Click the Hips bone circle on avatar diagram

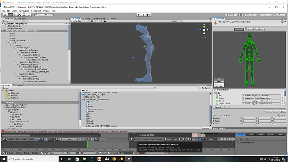(x=250, y=58)
